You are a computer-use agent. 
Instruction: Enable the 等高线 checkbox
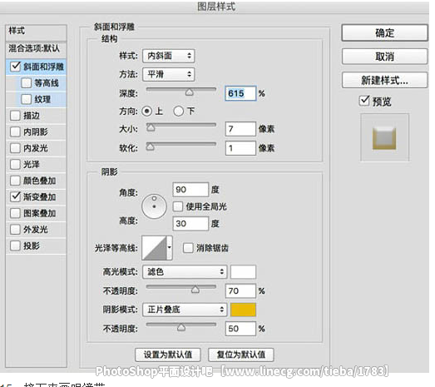[27, 83]
